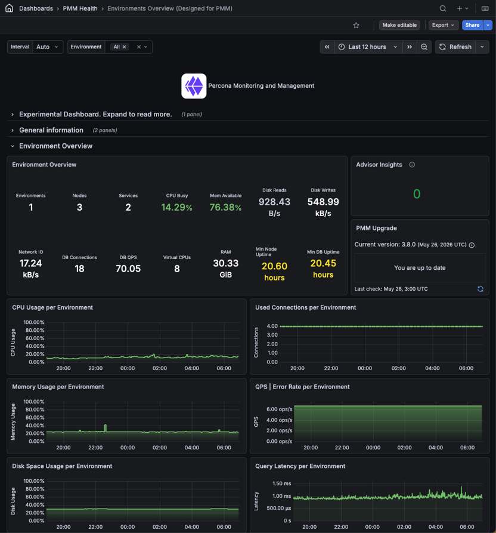Image resolution: width=496 pixels, height=533 pixels.
Task: Click Advisor Insights panel title
Action: click(x=379, y=165)
